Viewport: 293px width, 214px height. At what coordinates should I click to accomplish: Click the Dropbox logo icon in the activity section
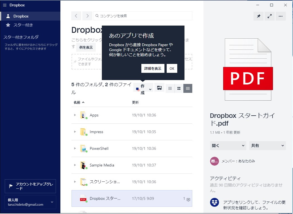(214, 203)
